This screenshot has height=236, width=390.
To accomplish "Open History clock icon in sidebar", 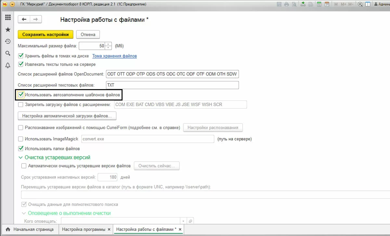I will click(8, 42).
